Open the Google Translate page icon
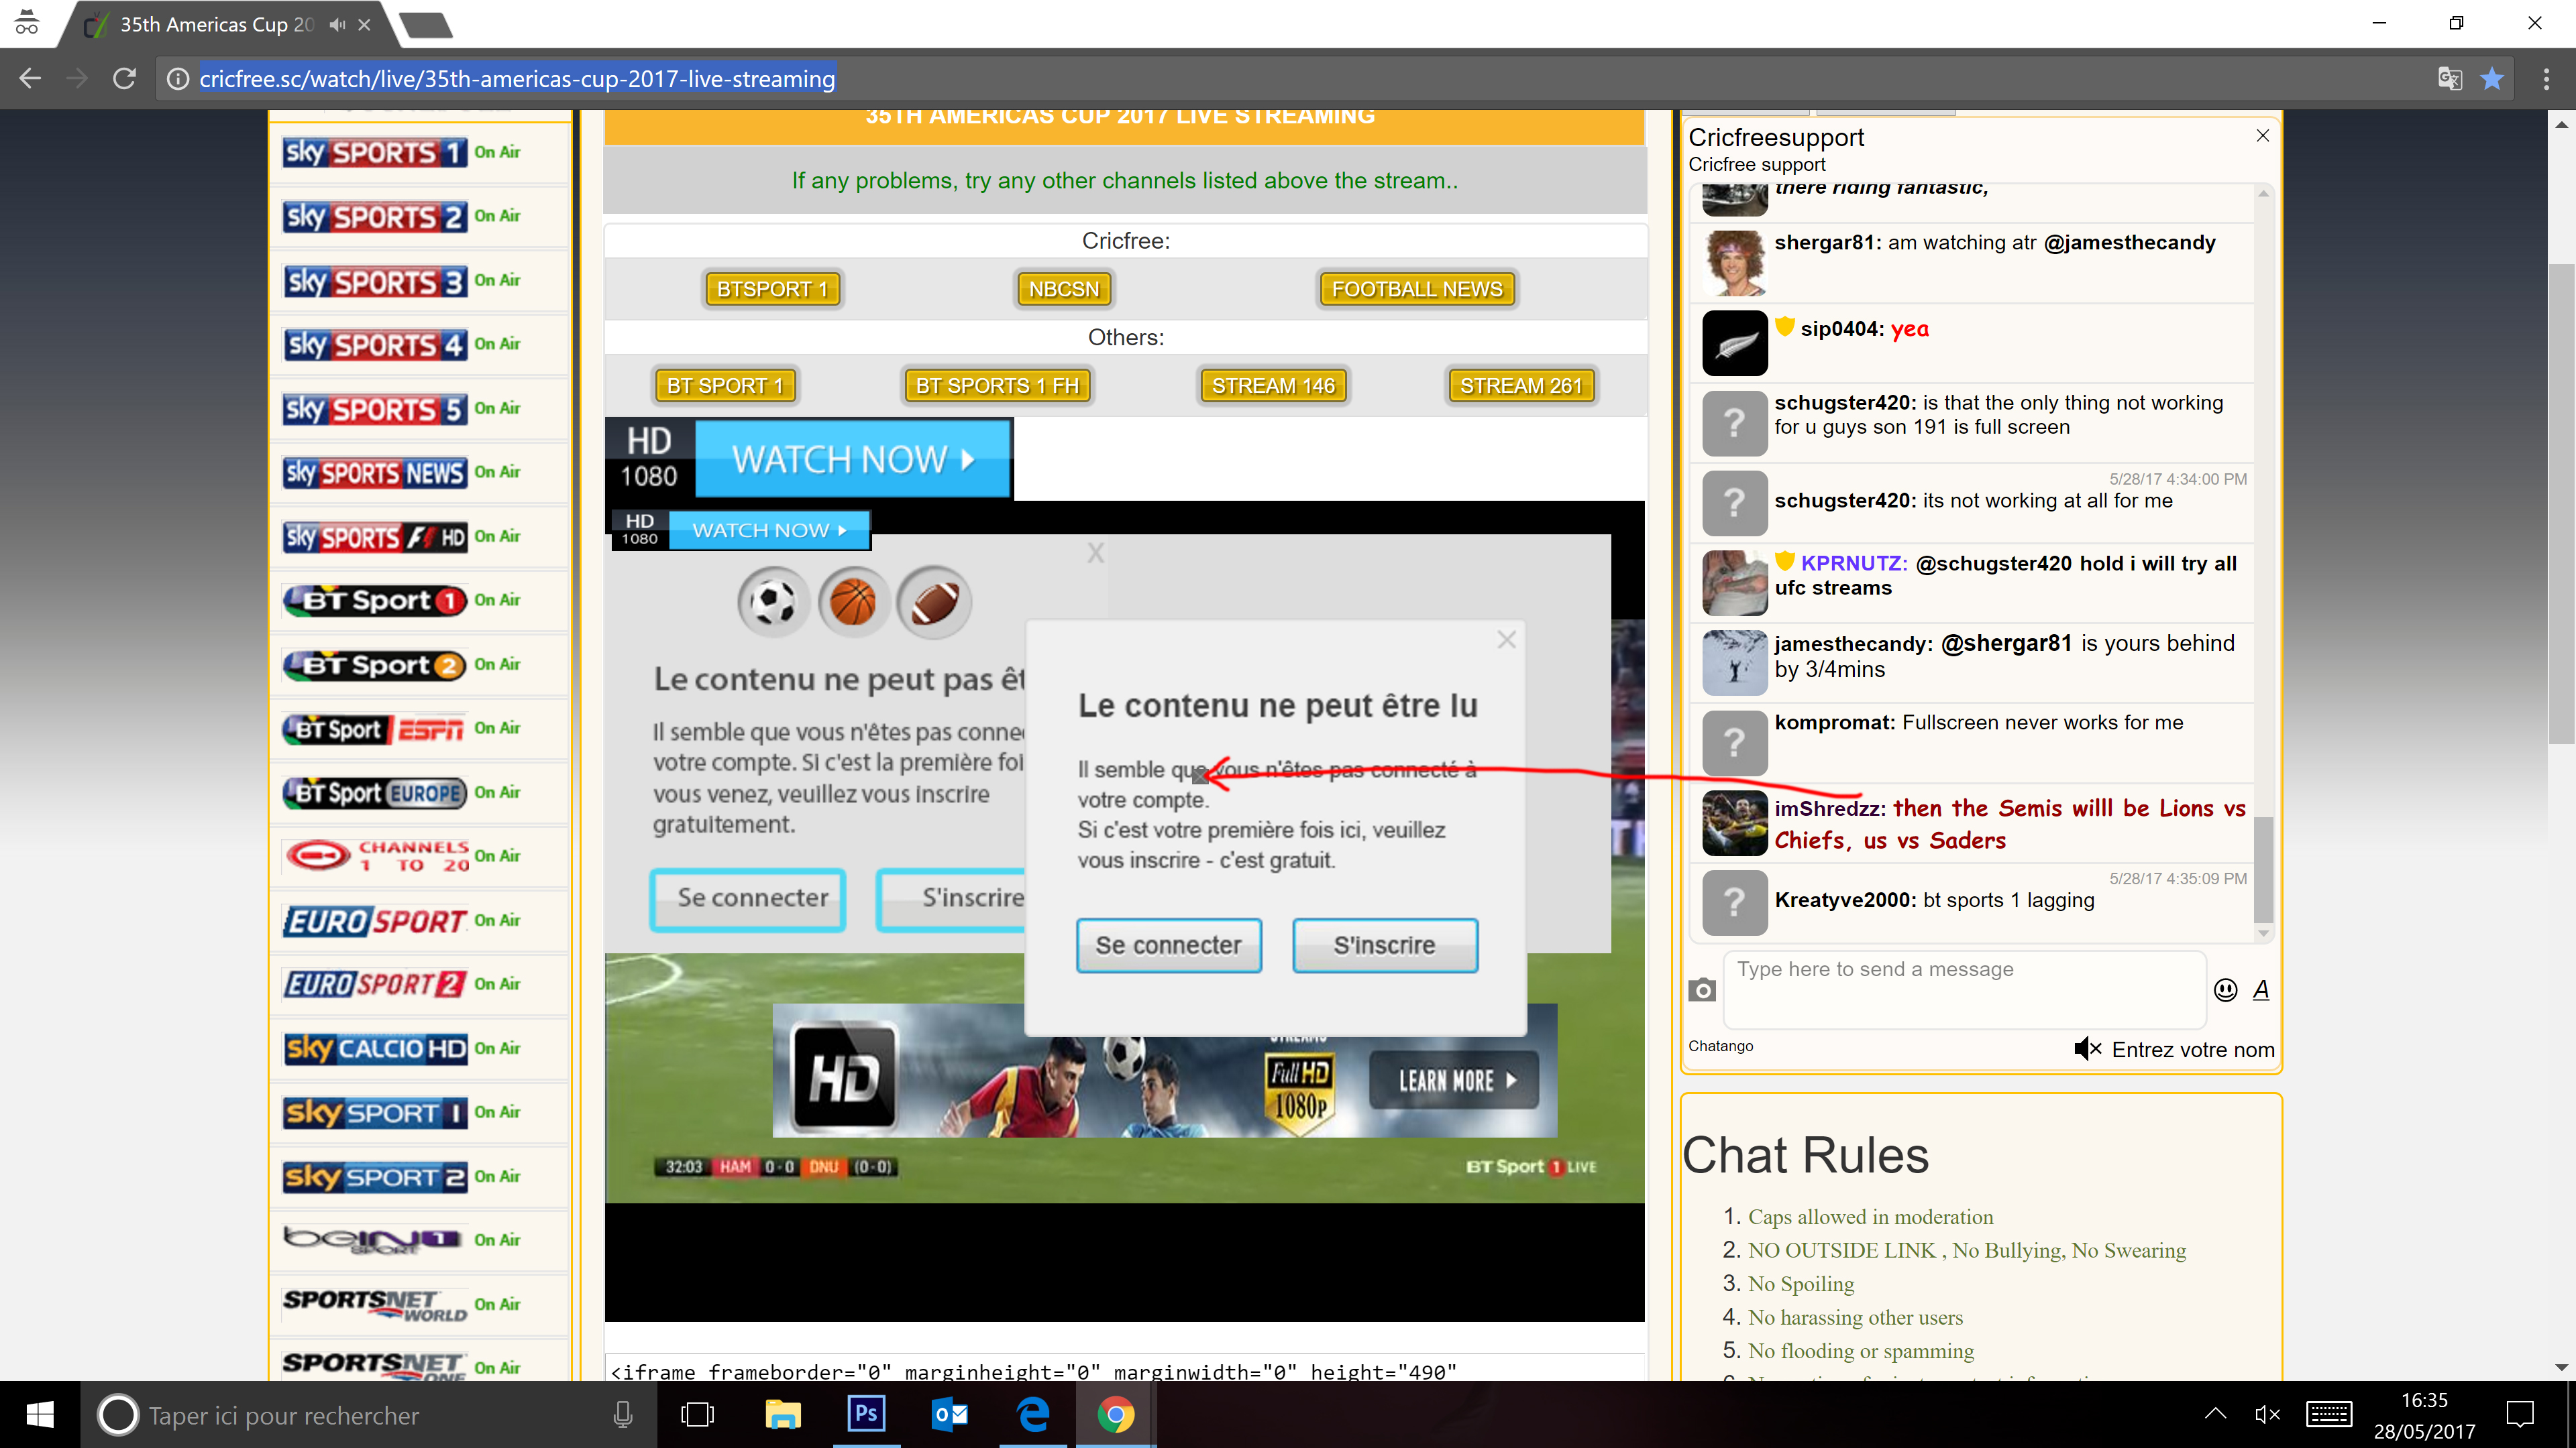This screenshot has height=1448, width=2576. (2449, 79)
